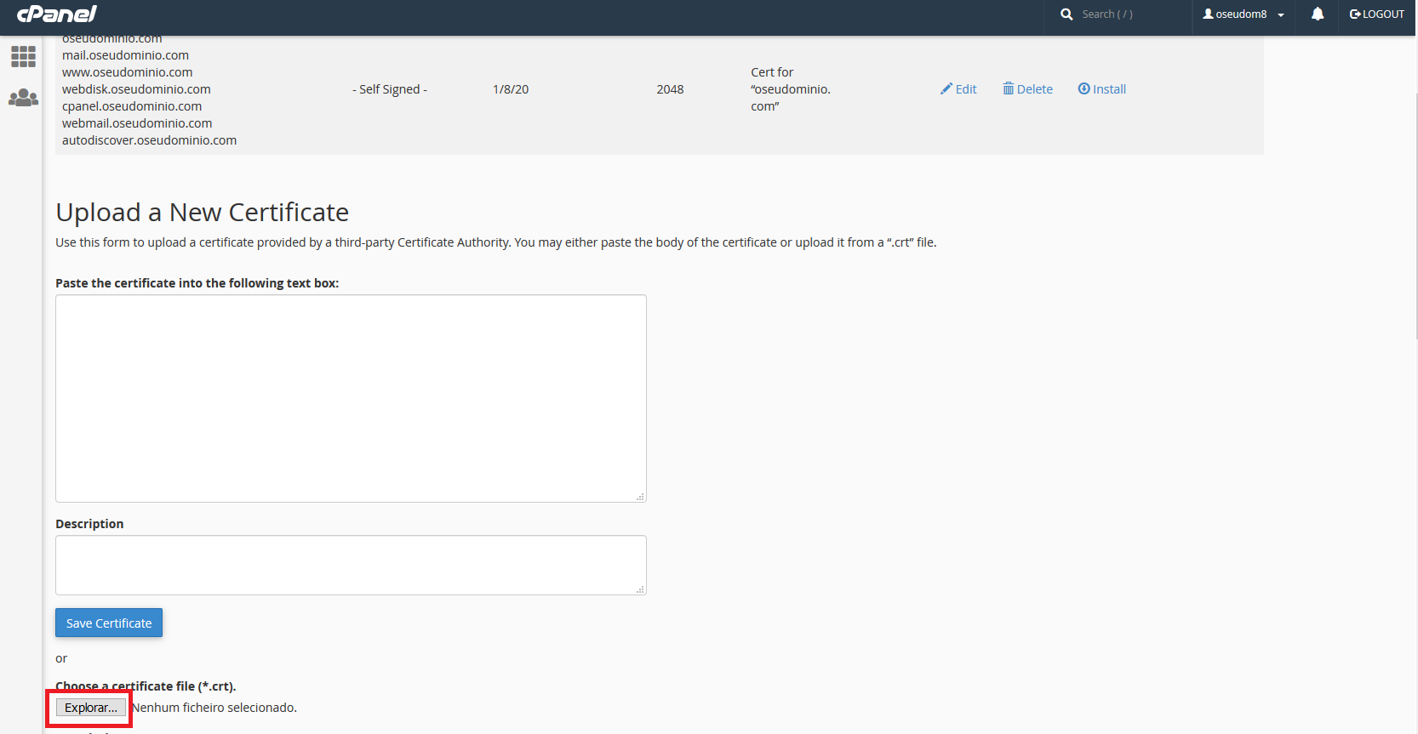This screenshot has width=1418, height=734.
Task: Click the Install icon for the certificate
Action: [1084, 89]
